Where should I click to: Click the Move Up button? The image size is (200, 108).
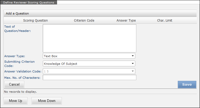pos(15,101)
